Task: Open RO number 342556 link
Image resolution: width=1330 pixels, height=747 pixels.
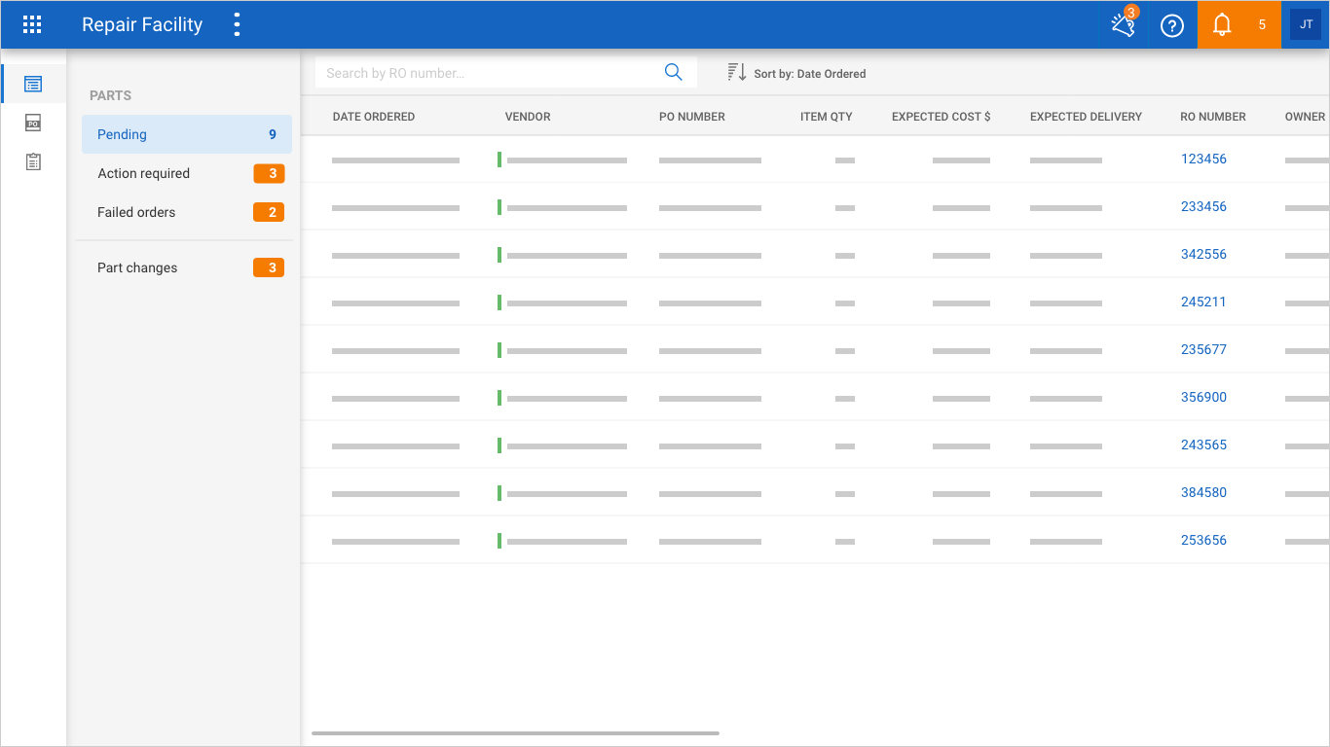Action: point(1203,254)
